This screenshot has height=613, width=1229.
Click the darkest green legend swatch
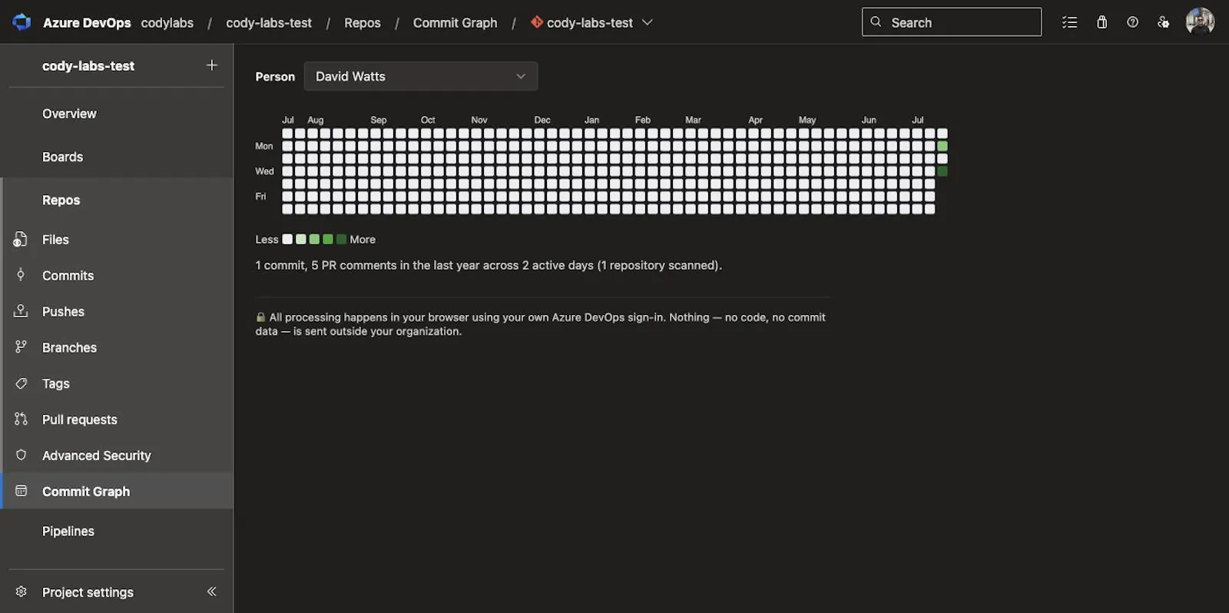point(341,239)
